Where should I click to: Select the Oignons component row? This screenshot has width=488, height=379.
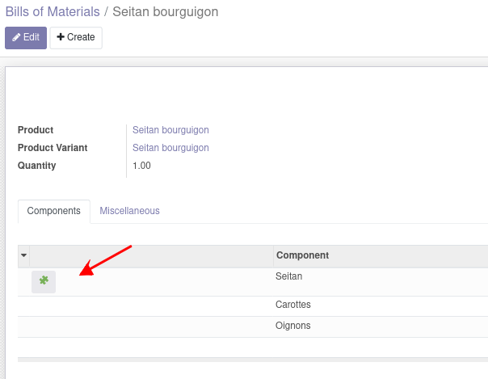pyautogui.click(x=253, y=326)
